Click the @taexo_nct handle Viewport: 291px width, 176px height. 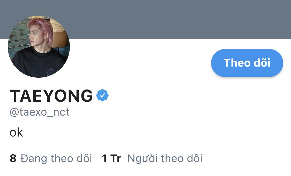point(40,112)
